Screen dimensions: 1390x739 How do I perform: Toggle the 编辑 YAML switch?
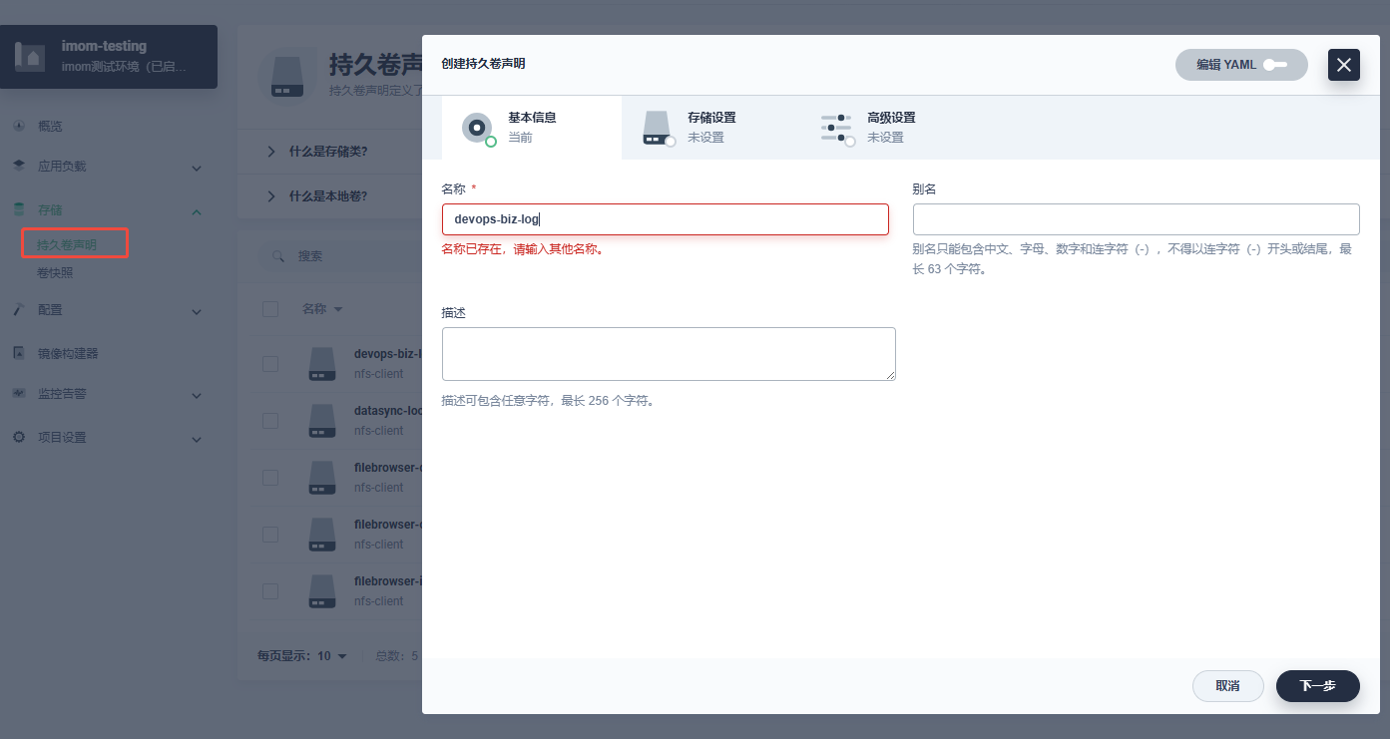tap(1274, 65)
